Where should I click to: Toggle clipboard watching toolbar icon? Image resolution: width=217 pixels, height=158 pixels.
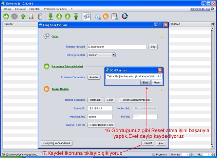[x=115, y=16]
